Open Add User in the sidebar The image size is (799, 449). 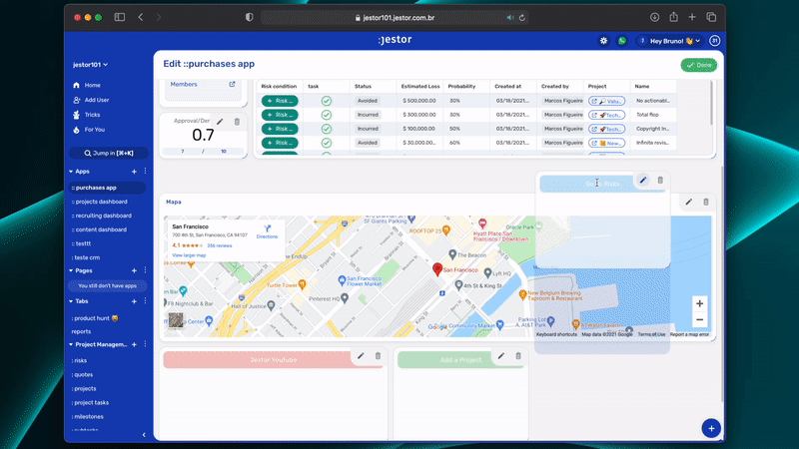pyautogui.click(x=97, y=100)
